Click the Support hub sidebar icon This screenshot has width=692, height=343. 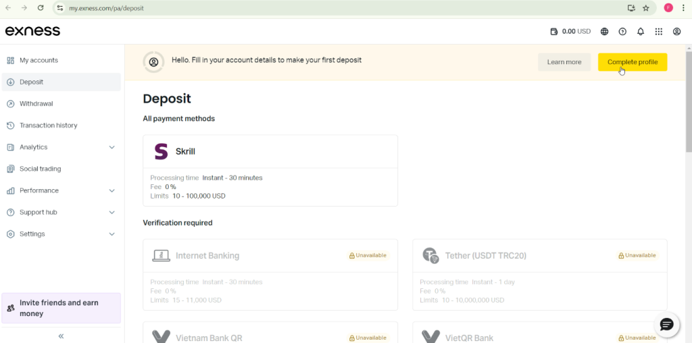11,213
